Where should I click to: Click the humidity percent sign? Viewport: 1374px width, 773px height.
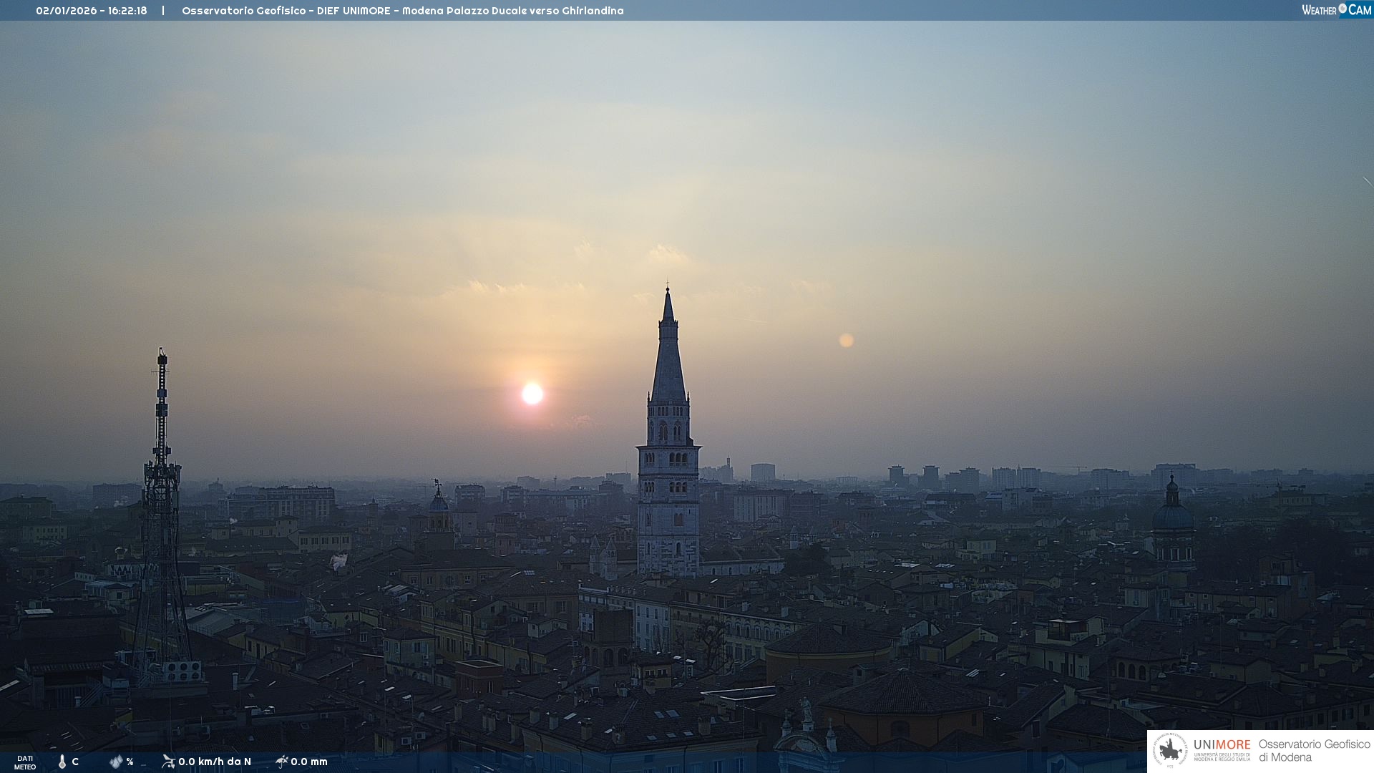pos(130,762)
